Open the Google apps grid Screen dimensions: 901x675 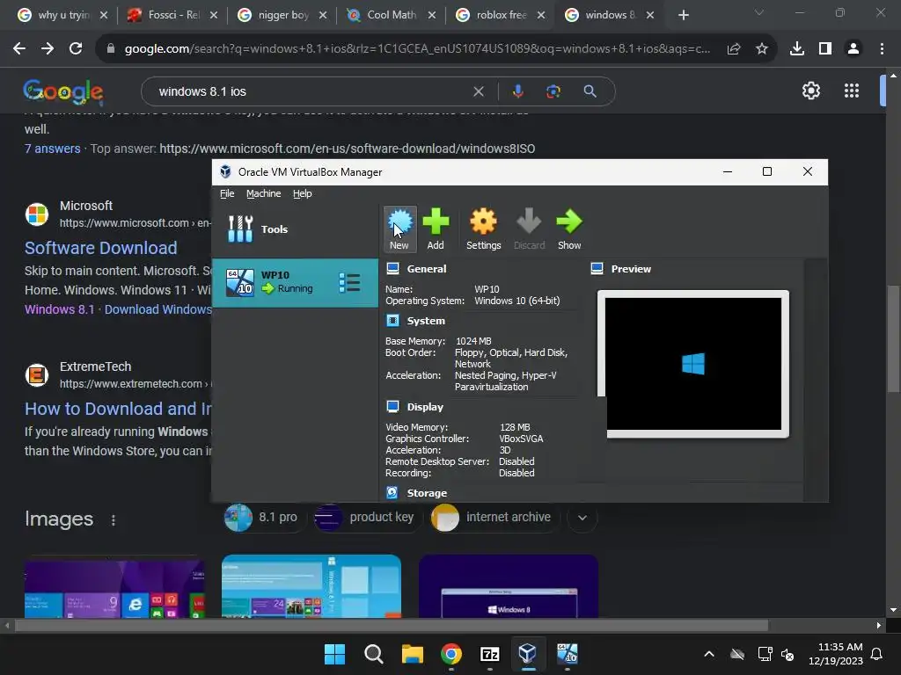click(x=852, y=91)
